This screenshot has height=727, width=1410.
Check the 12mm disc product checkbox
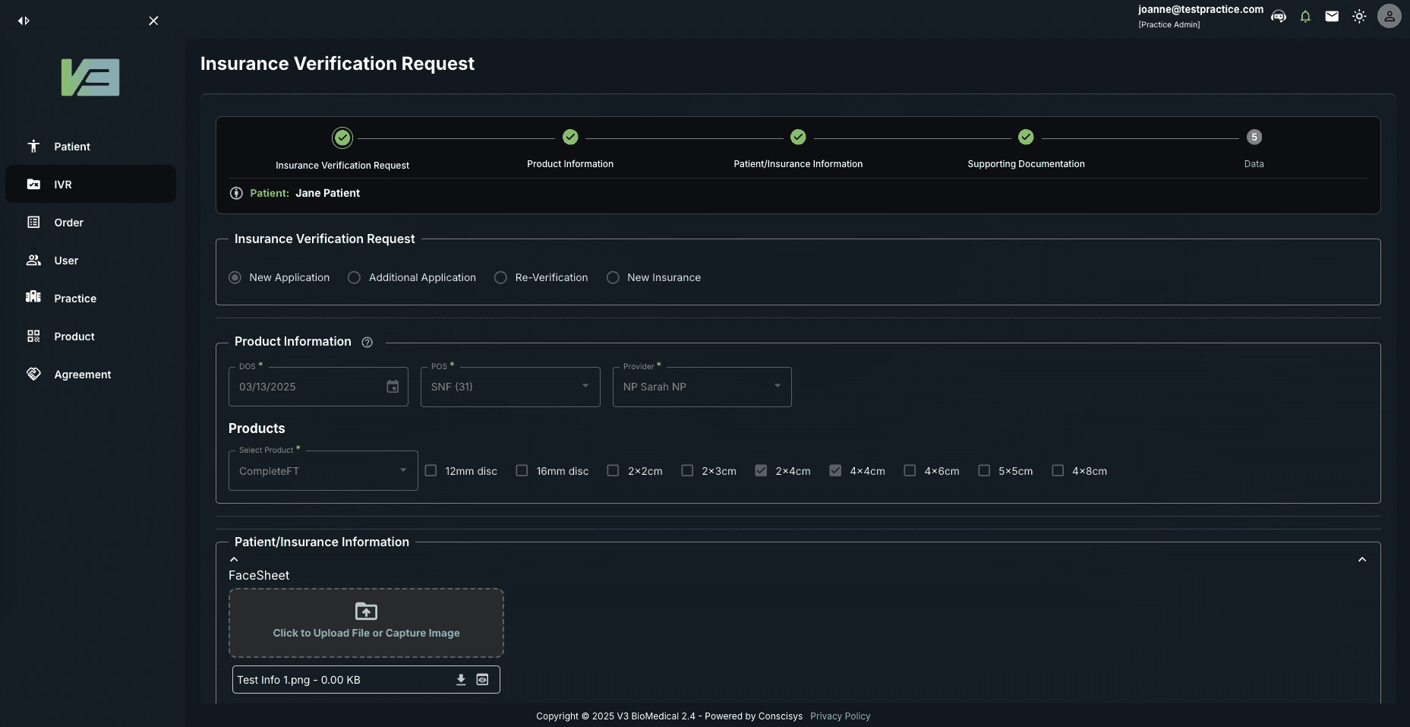431,470
